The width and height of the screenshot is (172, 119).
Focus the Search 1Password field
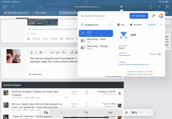coord(104,16)
